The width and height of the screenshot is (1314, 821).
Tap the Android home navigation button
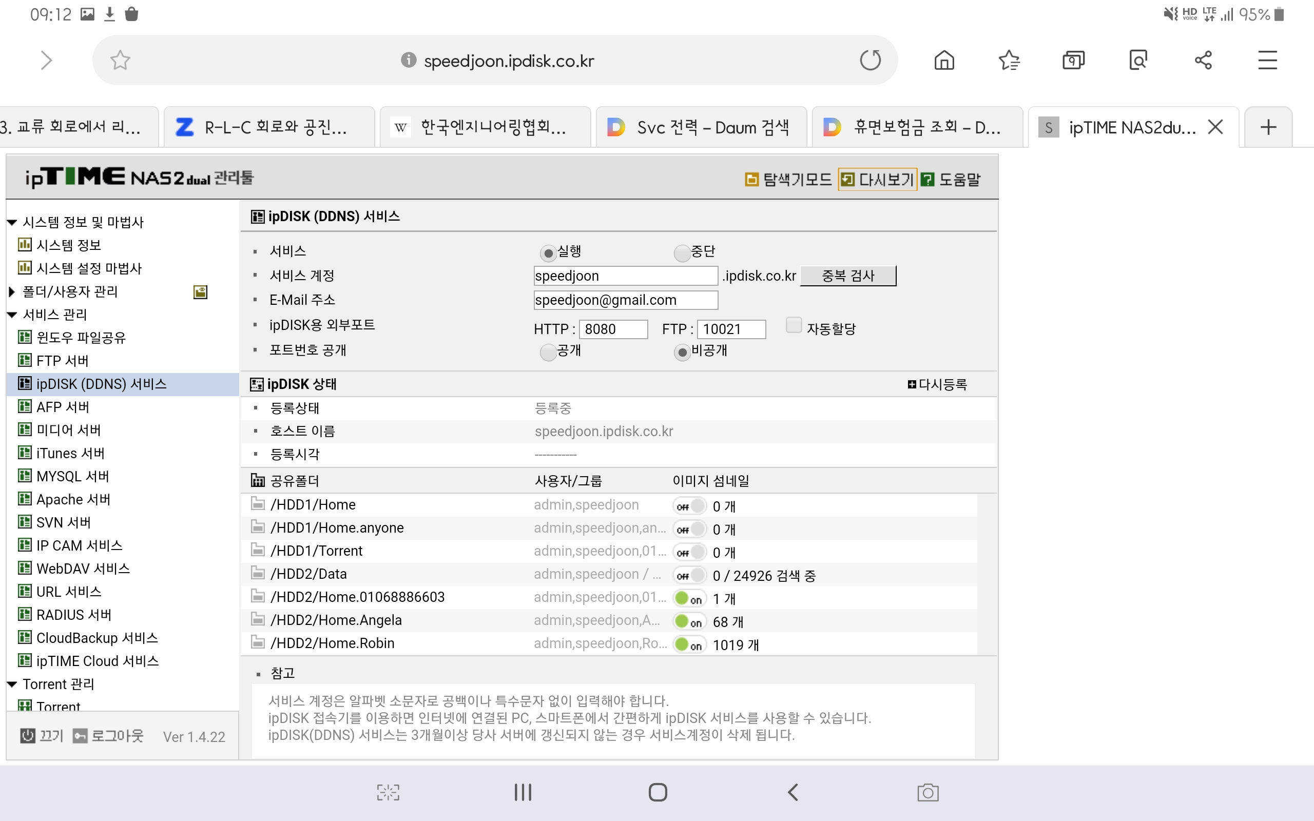tap(658, 792)
